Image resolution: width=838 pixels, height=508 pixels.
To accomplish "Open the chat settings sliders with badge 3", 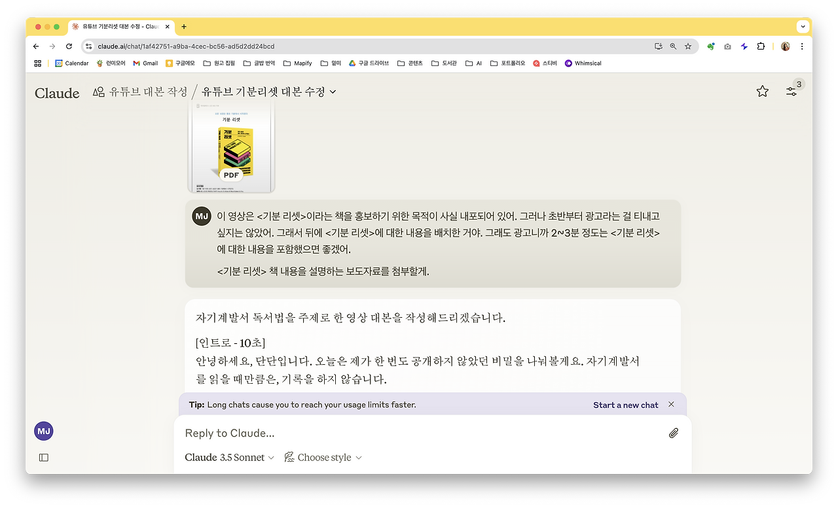I will (792, 92).
